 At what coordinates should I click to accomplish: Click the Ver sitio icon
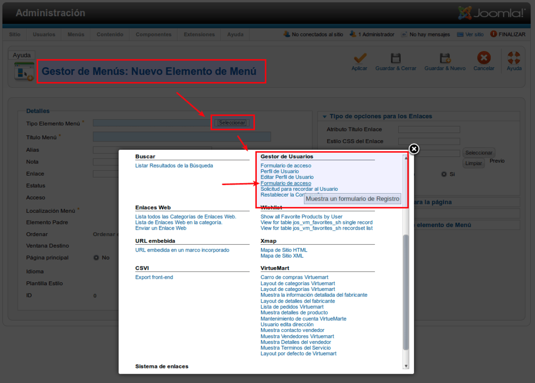pos(460,35)
